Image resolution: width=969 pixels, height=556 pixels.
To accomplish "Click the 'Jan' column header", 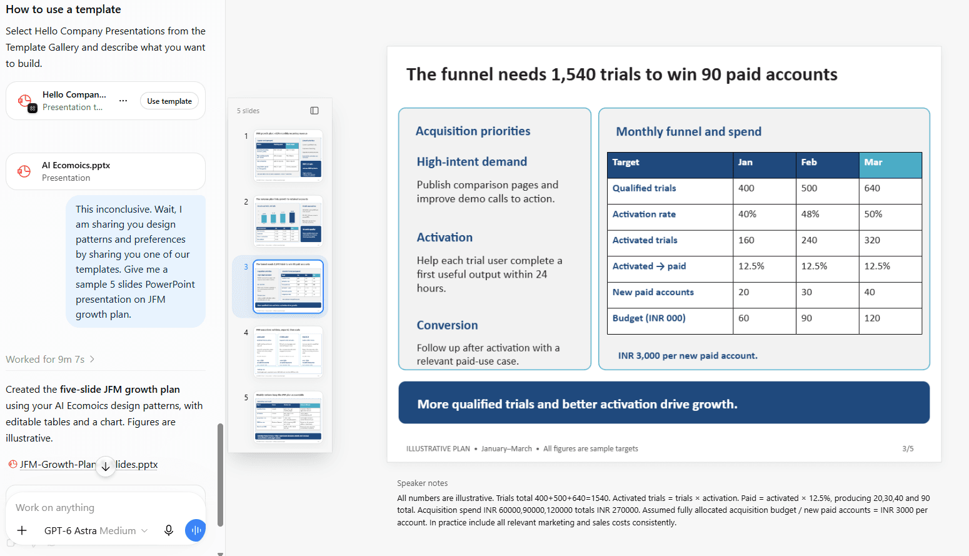I will (765, 165).
